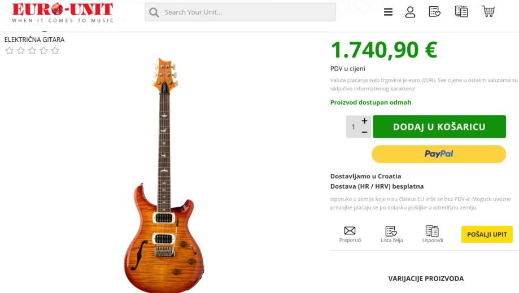
Task: Decrease quantity with minus button
Action: click(x=364, y=133)
